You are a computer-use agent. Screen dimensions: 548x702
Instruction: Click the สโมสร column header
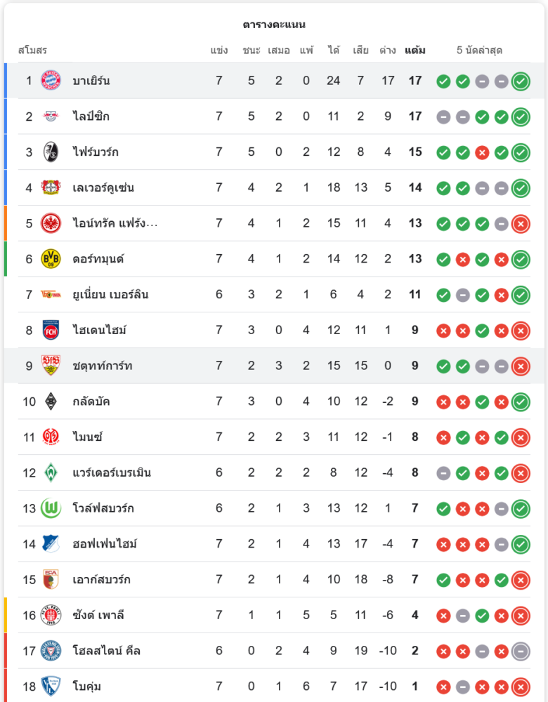tap(32, 51)
